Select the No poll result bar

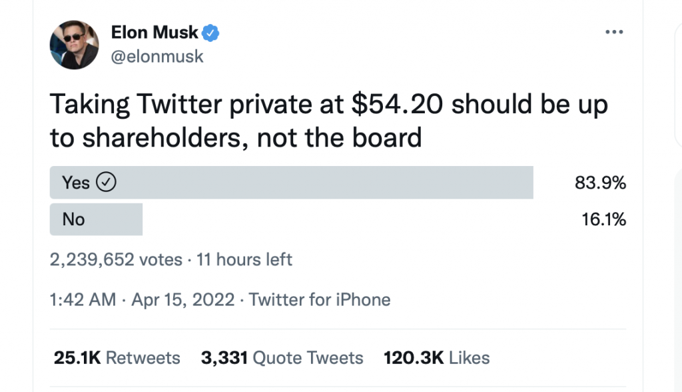tap(96, 219)
